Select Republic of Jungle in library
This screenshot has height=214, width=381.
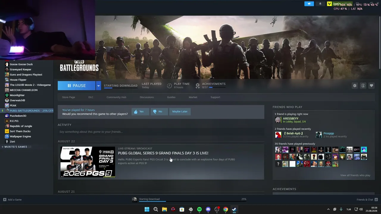pyautogui.click(x=21, y=126)
